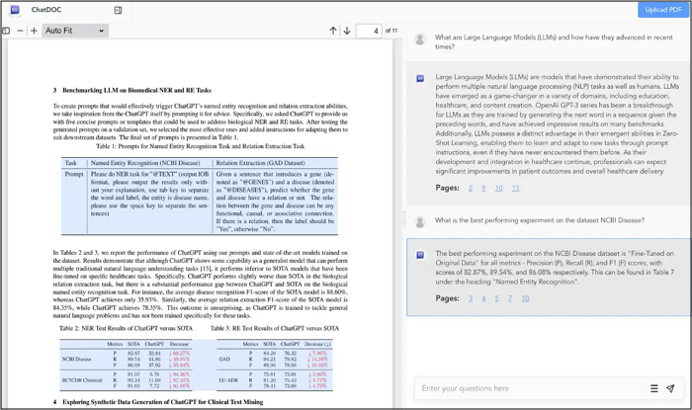
Task: Toggle the PDF thumbnail sidebar
Action: [x=6, y=31]
